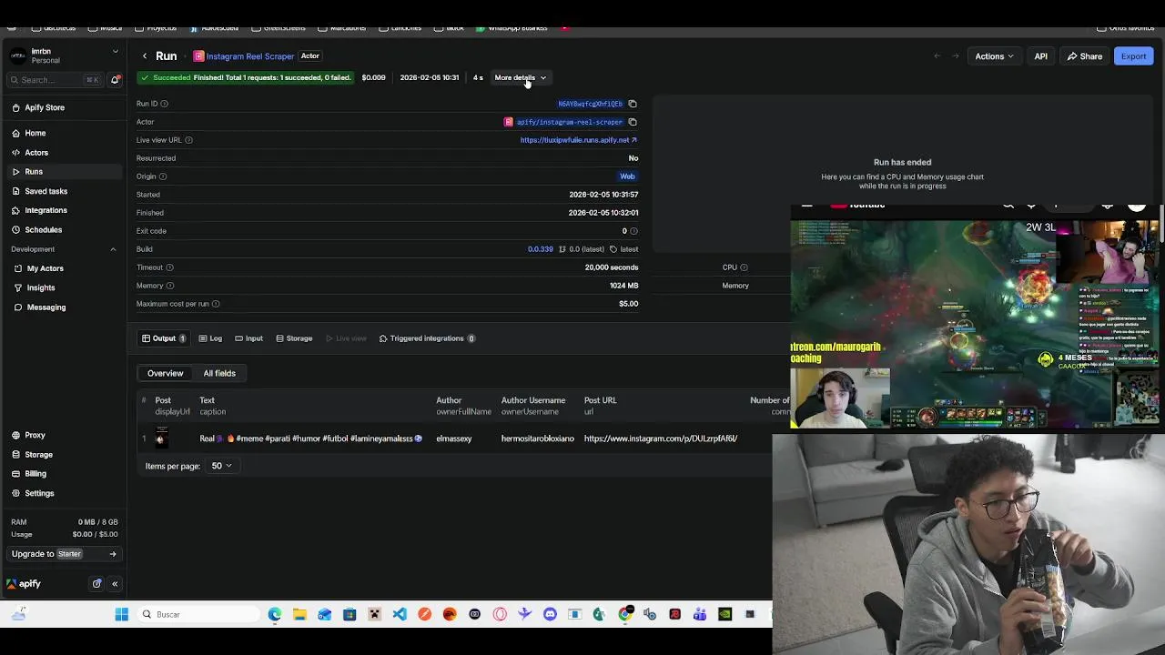Open the Live view URL link

[578, 140]
